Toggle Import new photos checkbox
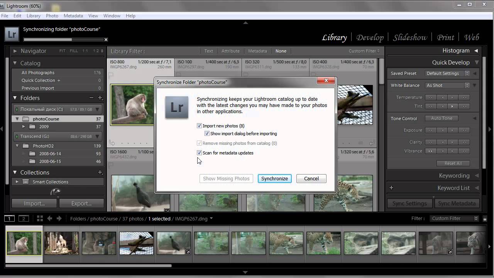 (199, 126)
